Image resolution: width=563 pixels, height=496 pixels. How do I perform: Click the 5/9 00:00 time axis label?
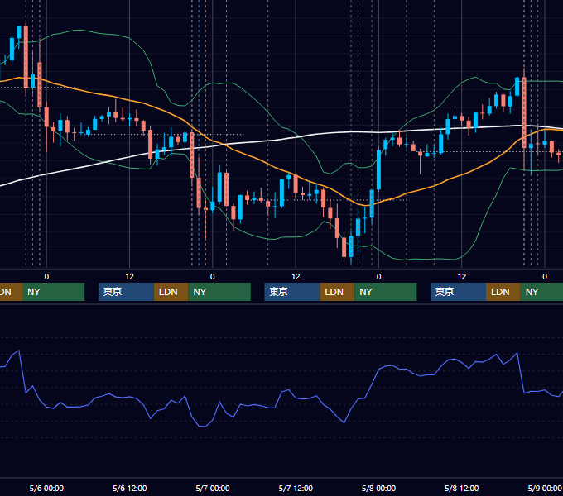(x=545, y=488)
